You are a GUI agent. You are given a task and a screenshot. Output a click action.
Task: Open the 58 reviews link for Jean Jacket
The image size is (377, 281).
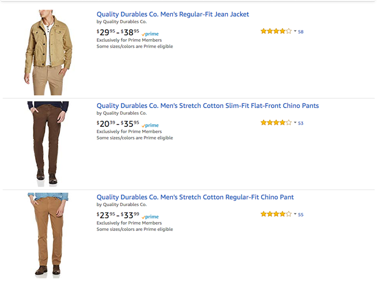click(x=301, y=32)
